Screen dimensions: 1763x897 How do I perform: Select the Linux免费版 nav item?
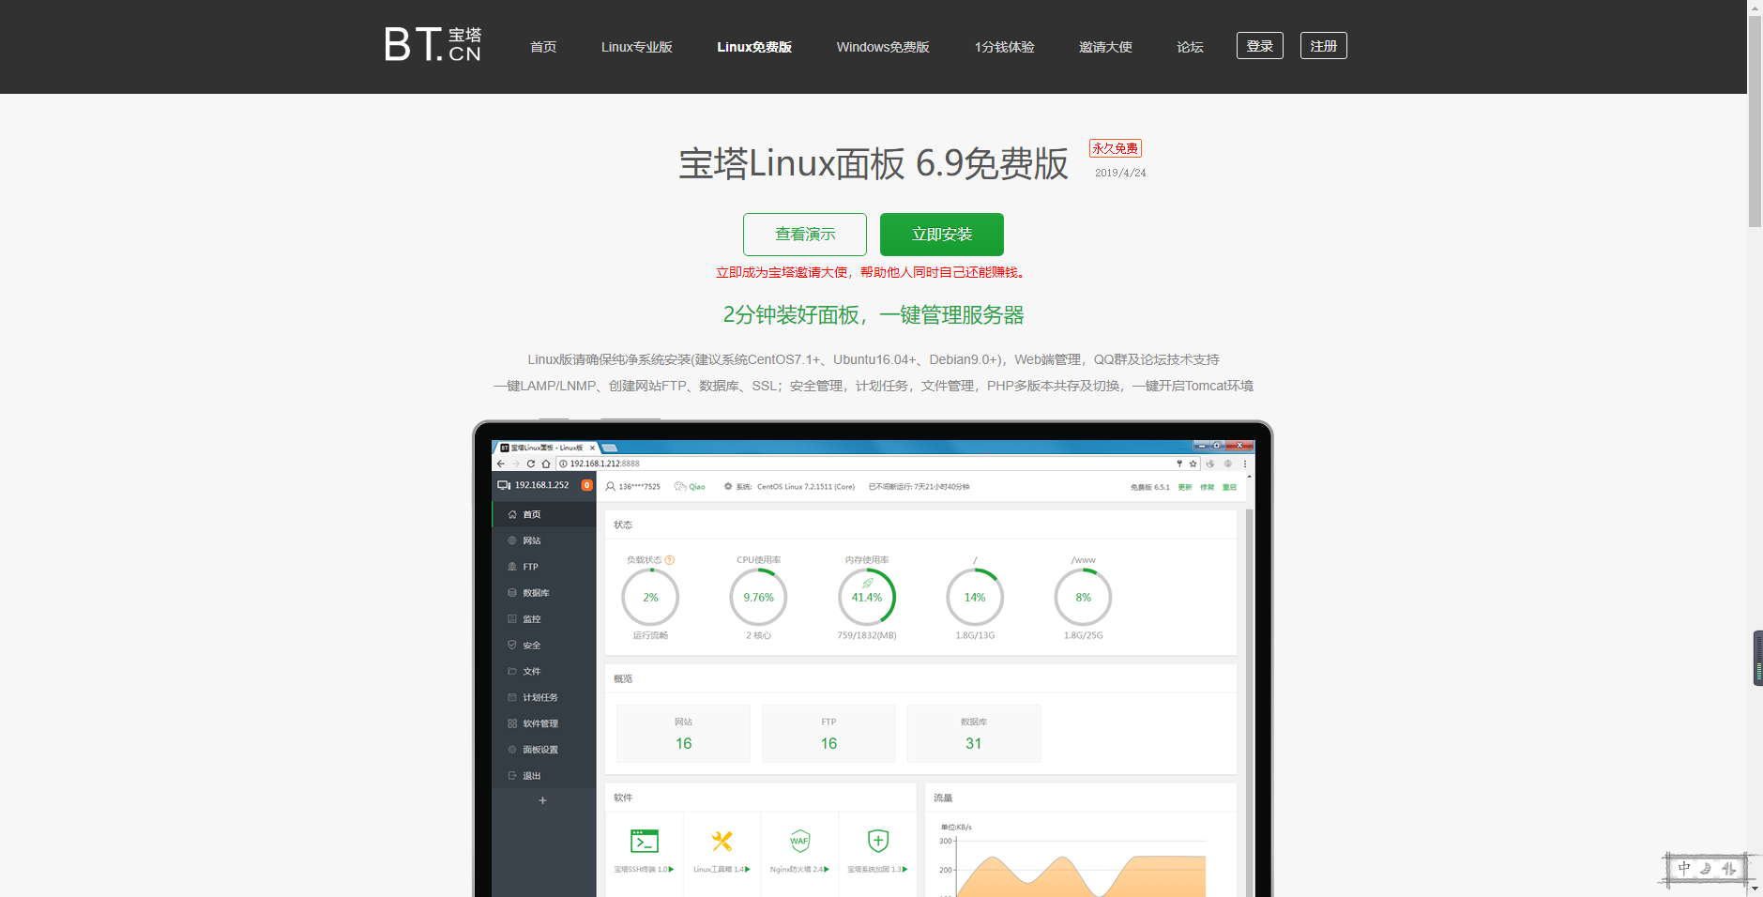tap(754, 47)
